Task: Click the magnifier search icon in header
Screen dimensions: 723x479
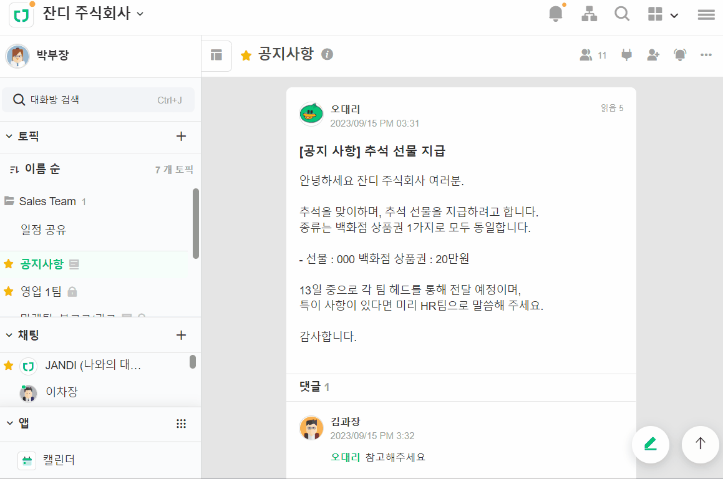Action: (622, 14)
